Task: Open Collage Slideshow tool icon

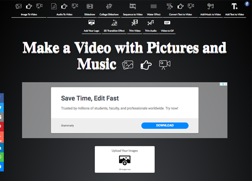Action: [x=109, y=6]
